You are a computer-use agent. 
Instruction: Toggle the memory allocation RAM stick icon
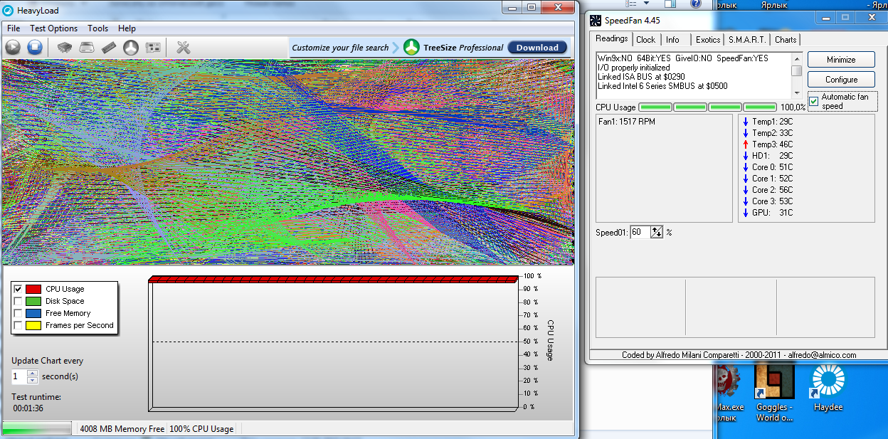[x=108, y=48]
